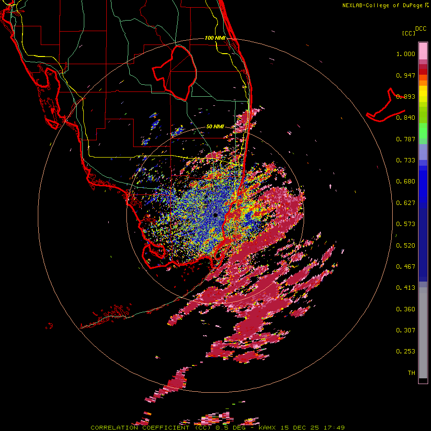
Task: Click the 50 NMI range ring label
Action: [215, 126]
